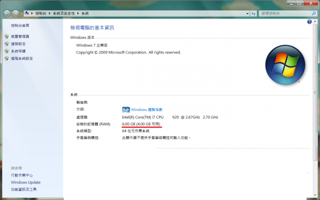This screenshot has height=200, width=320.
Task: Click the search magnifier icon
Action: pos(314,13)
